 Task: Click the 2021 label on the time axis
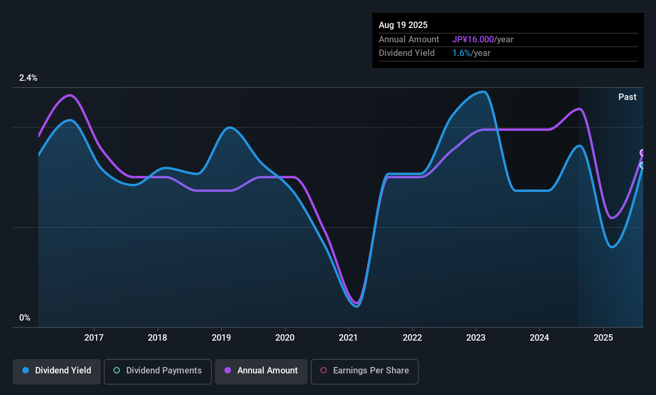click(x=348, y=337)
